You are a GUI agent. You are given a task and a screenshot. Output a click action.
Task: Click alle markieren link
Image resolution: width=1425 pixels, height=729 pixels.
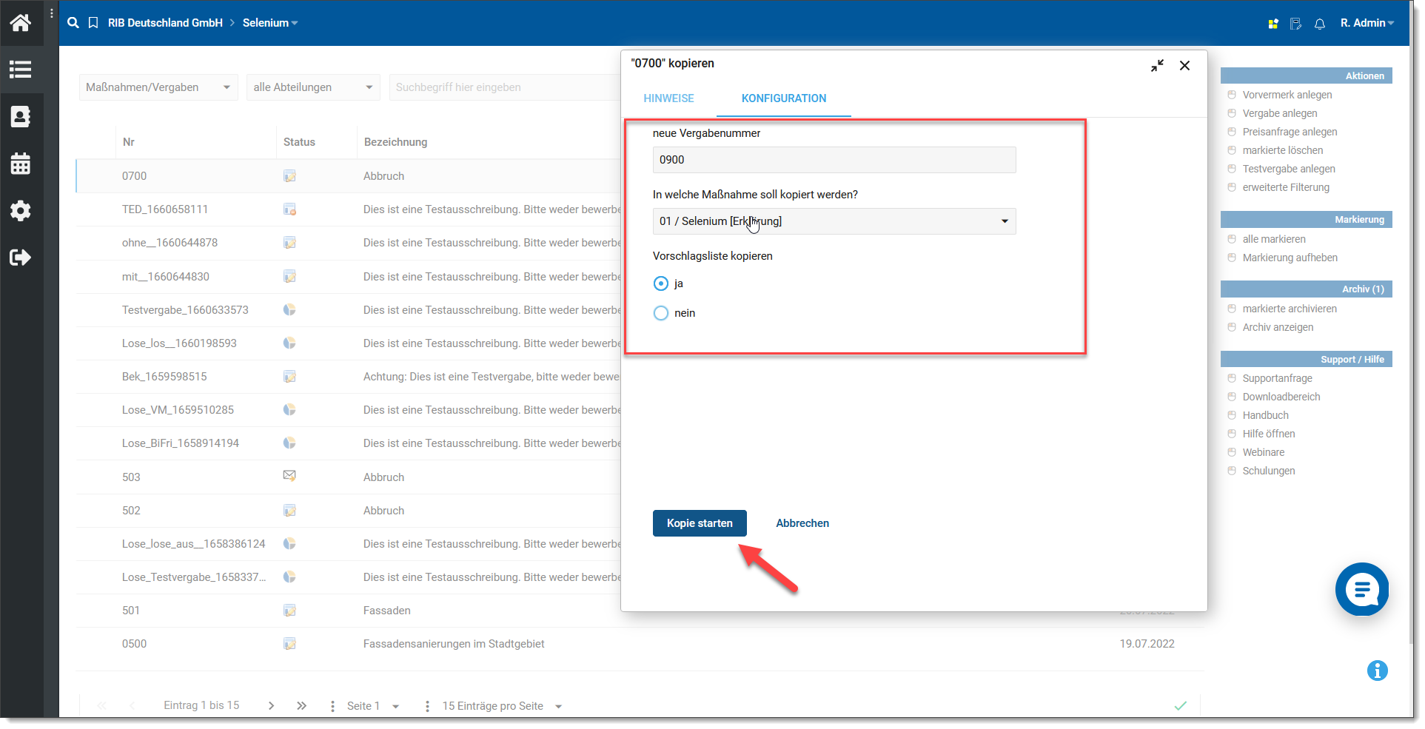point(1274,239)
